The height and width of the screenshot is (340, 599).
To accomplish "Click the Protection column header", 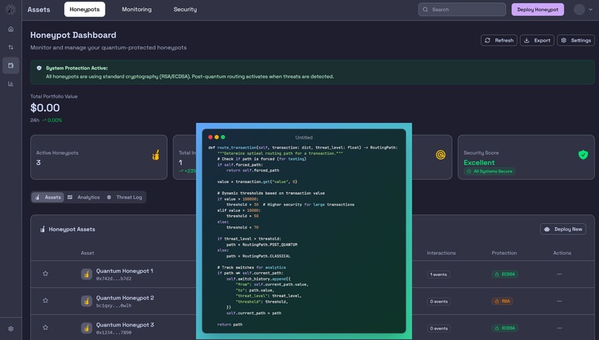I will (504, 253).
